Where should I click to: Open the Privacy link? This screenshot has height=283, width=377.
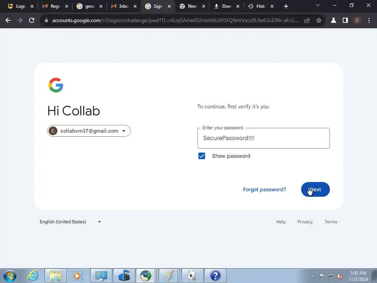click(x=305, y=221)
